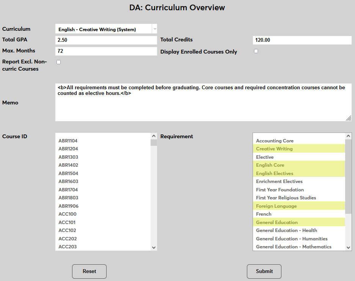Screen dimensions: 355x281
Task: Open the Curriculum dropdown
Action: click(x=106, y=29)
